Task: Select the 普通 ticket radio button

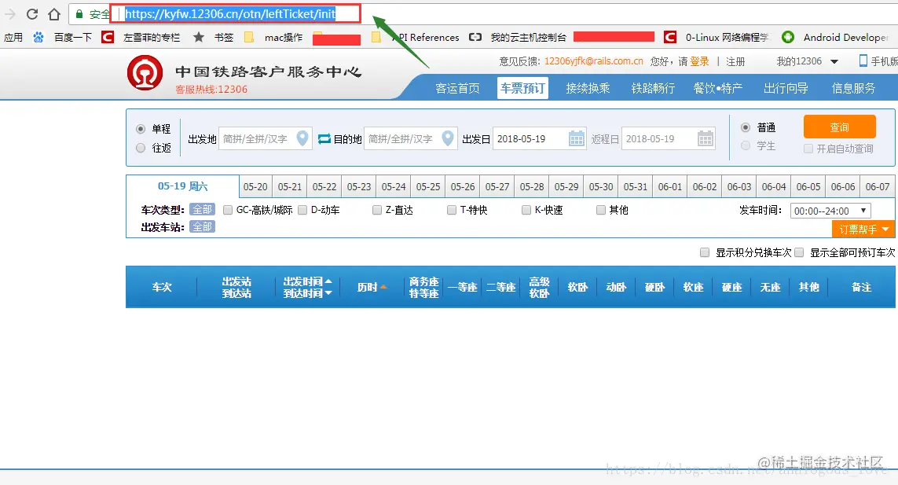Action: (x=745, y=127)
